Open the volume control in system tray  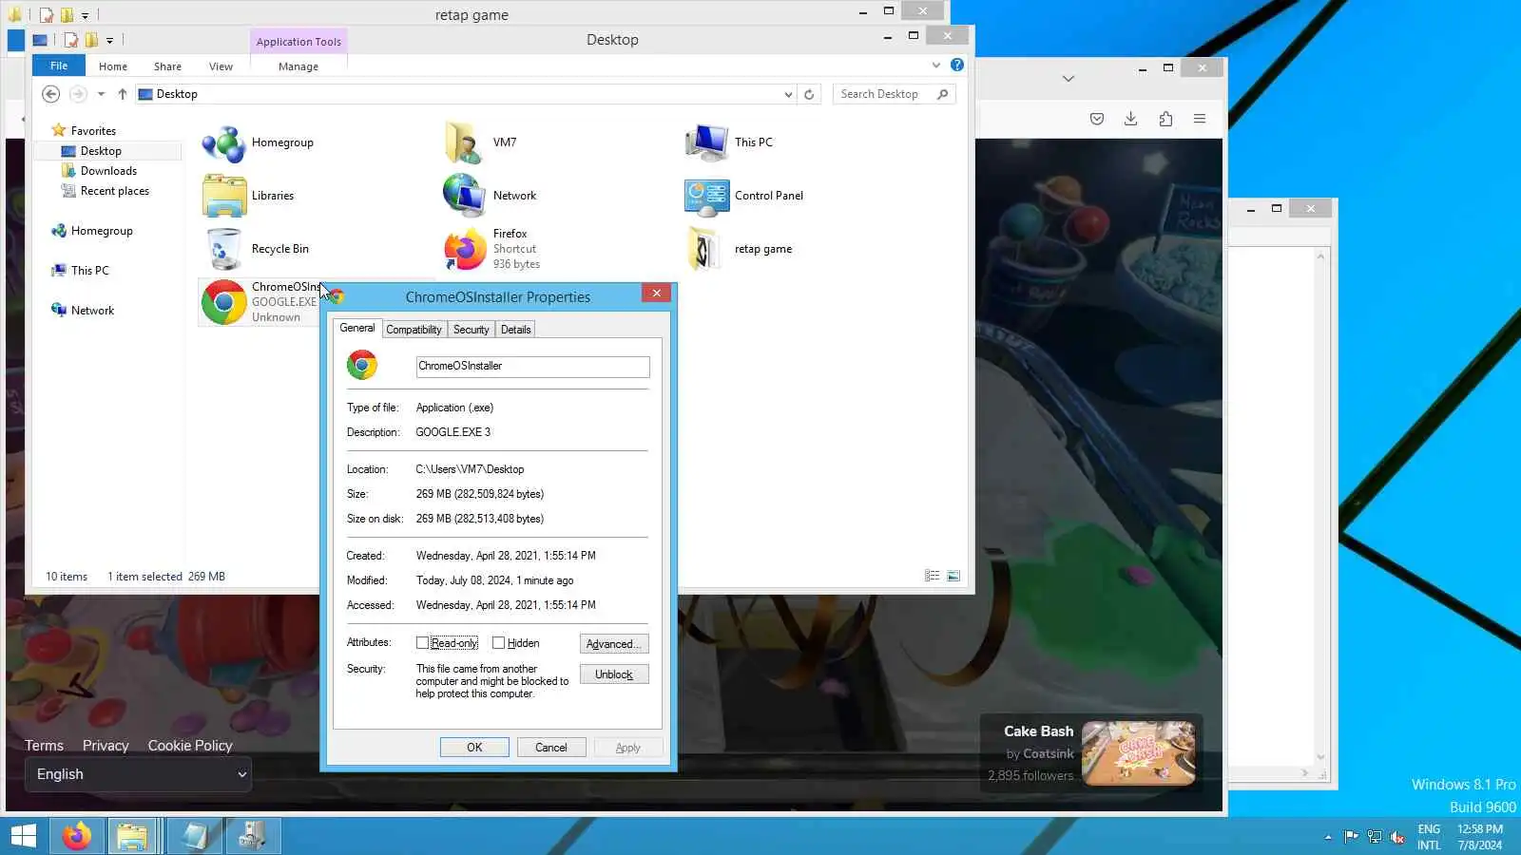point(1397,837)
